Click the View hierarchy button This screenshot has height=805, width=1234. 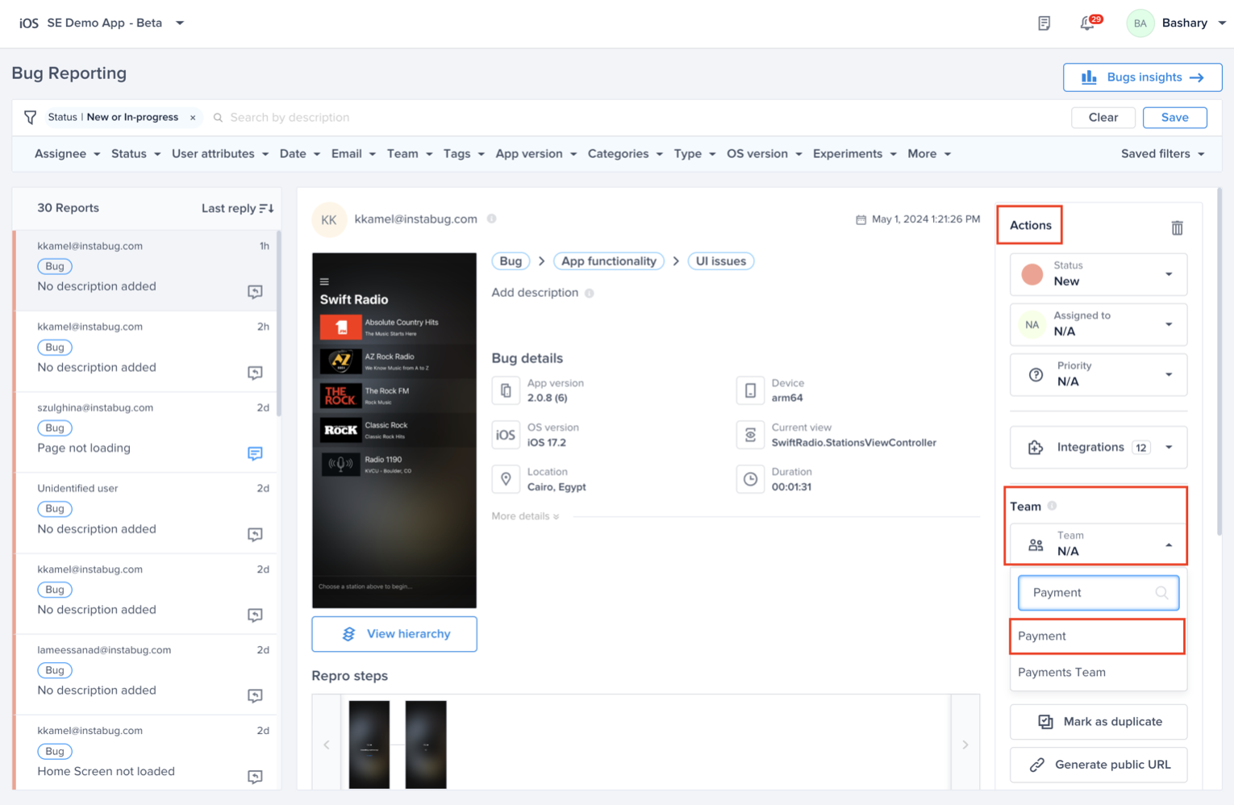click(394, 634)
